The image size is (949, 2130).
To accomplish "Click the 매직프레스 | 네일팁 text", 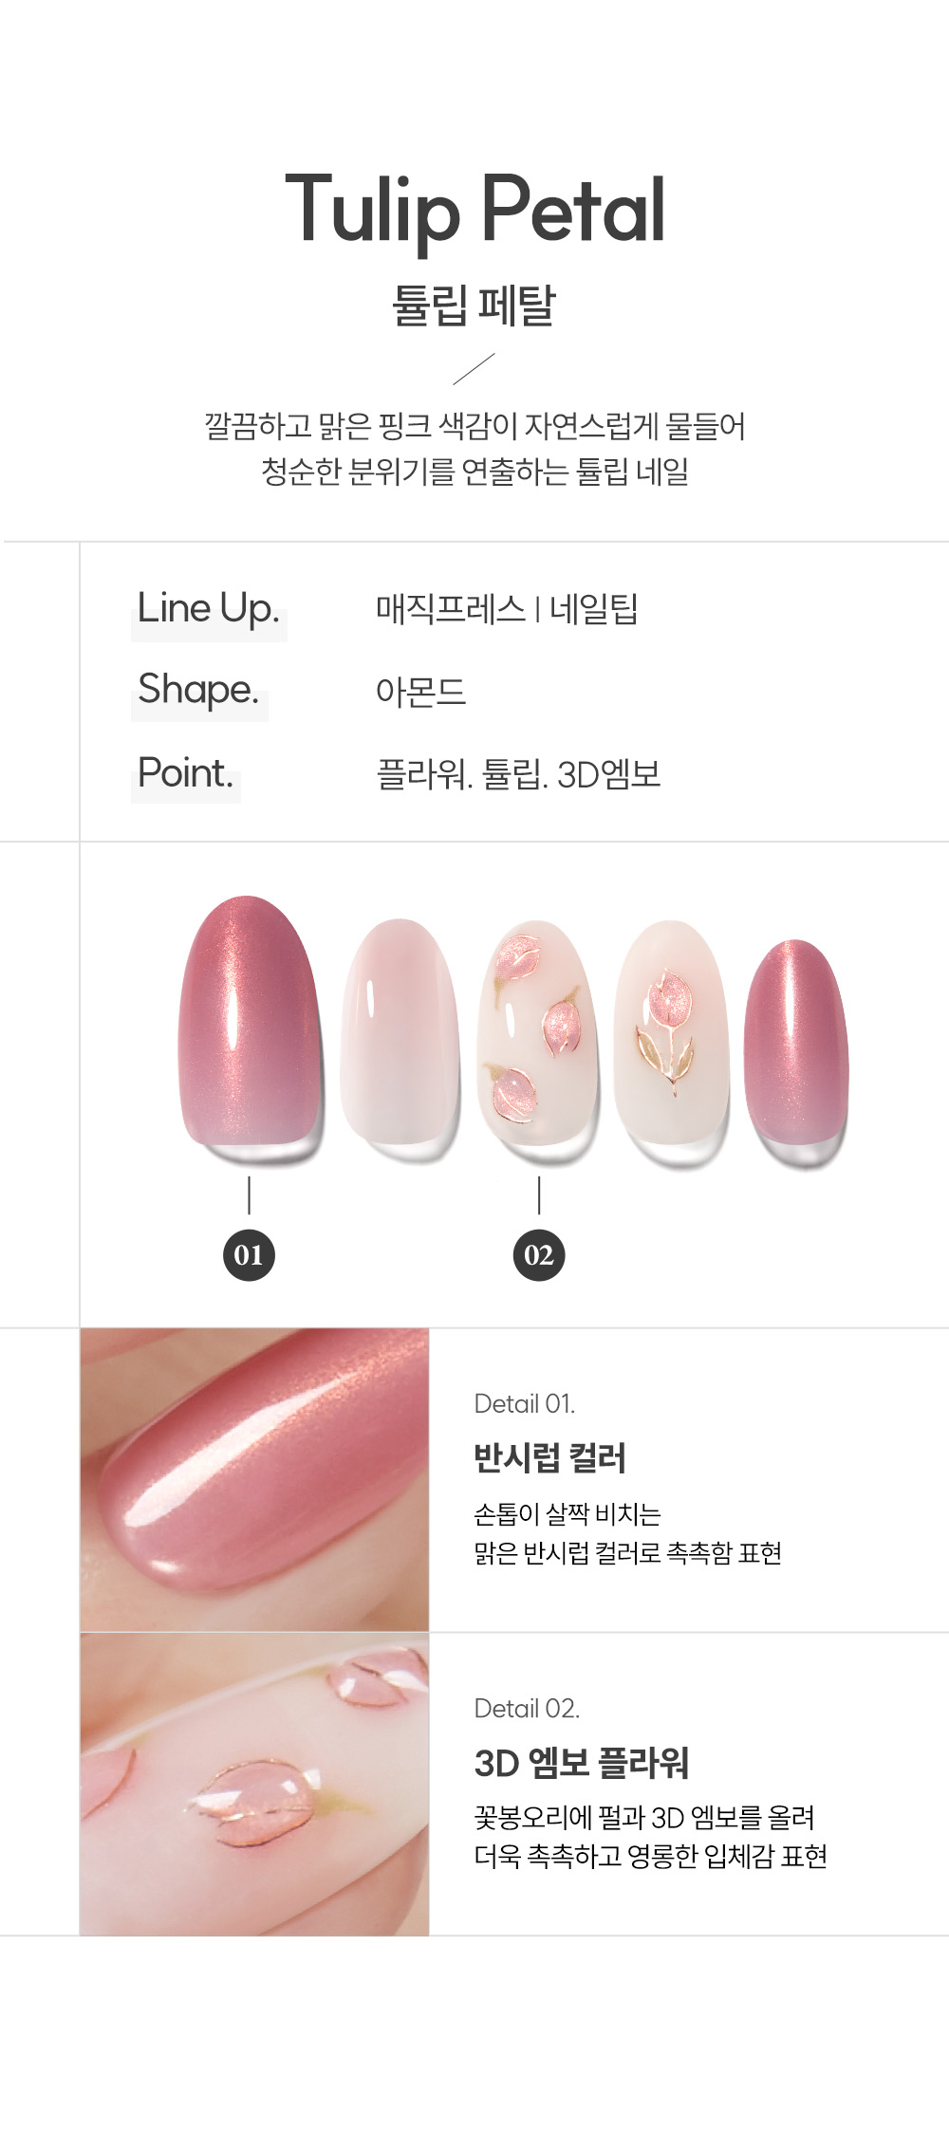I will [507, 609].
